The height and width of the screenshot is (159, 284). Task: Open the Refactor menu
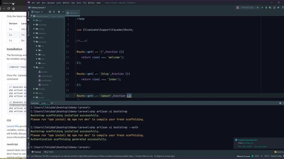66,3
